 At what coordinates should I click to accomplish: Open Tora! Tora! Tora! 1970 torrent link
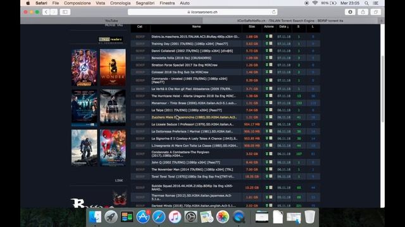[192, 177]
